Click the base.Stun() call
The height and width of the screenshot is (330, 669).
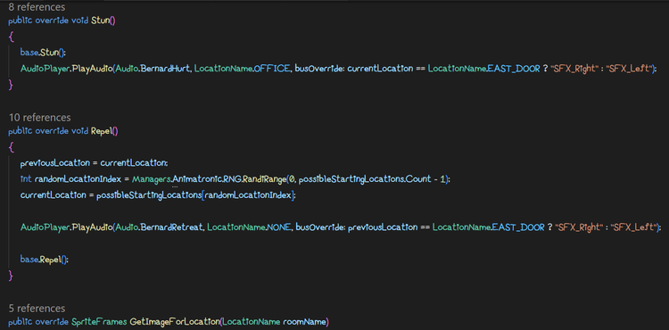pyautogui.click(x=43, y=53)
